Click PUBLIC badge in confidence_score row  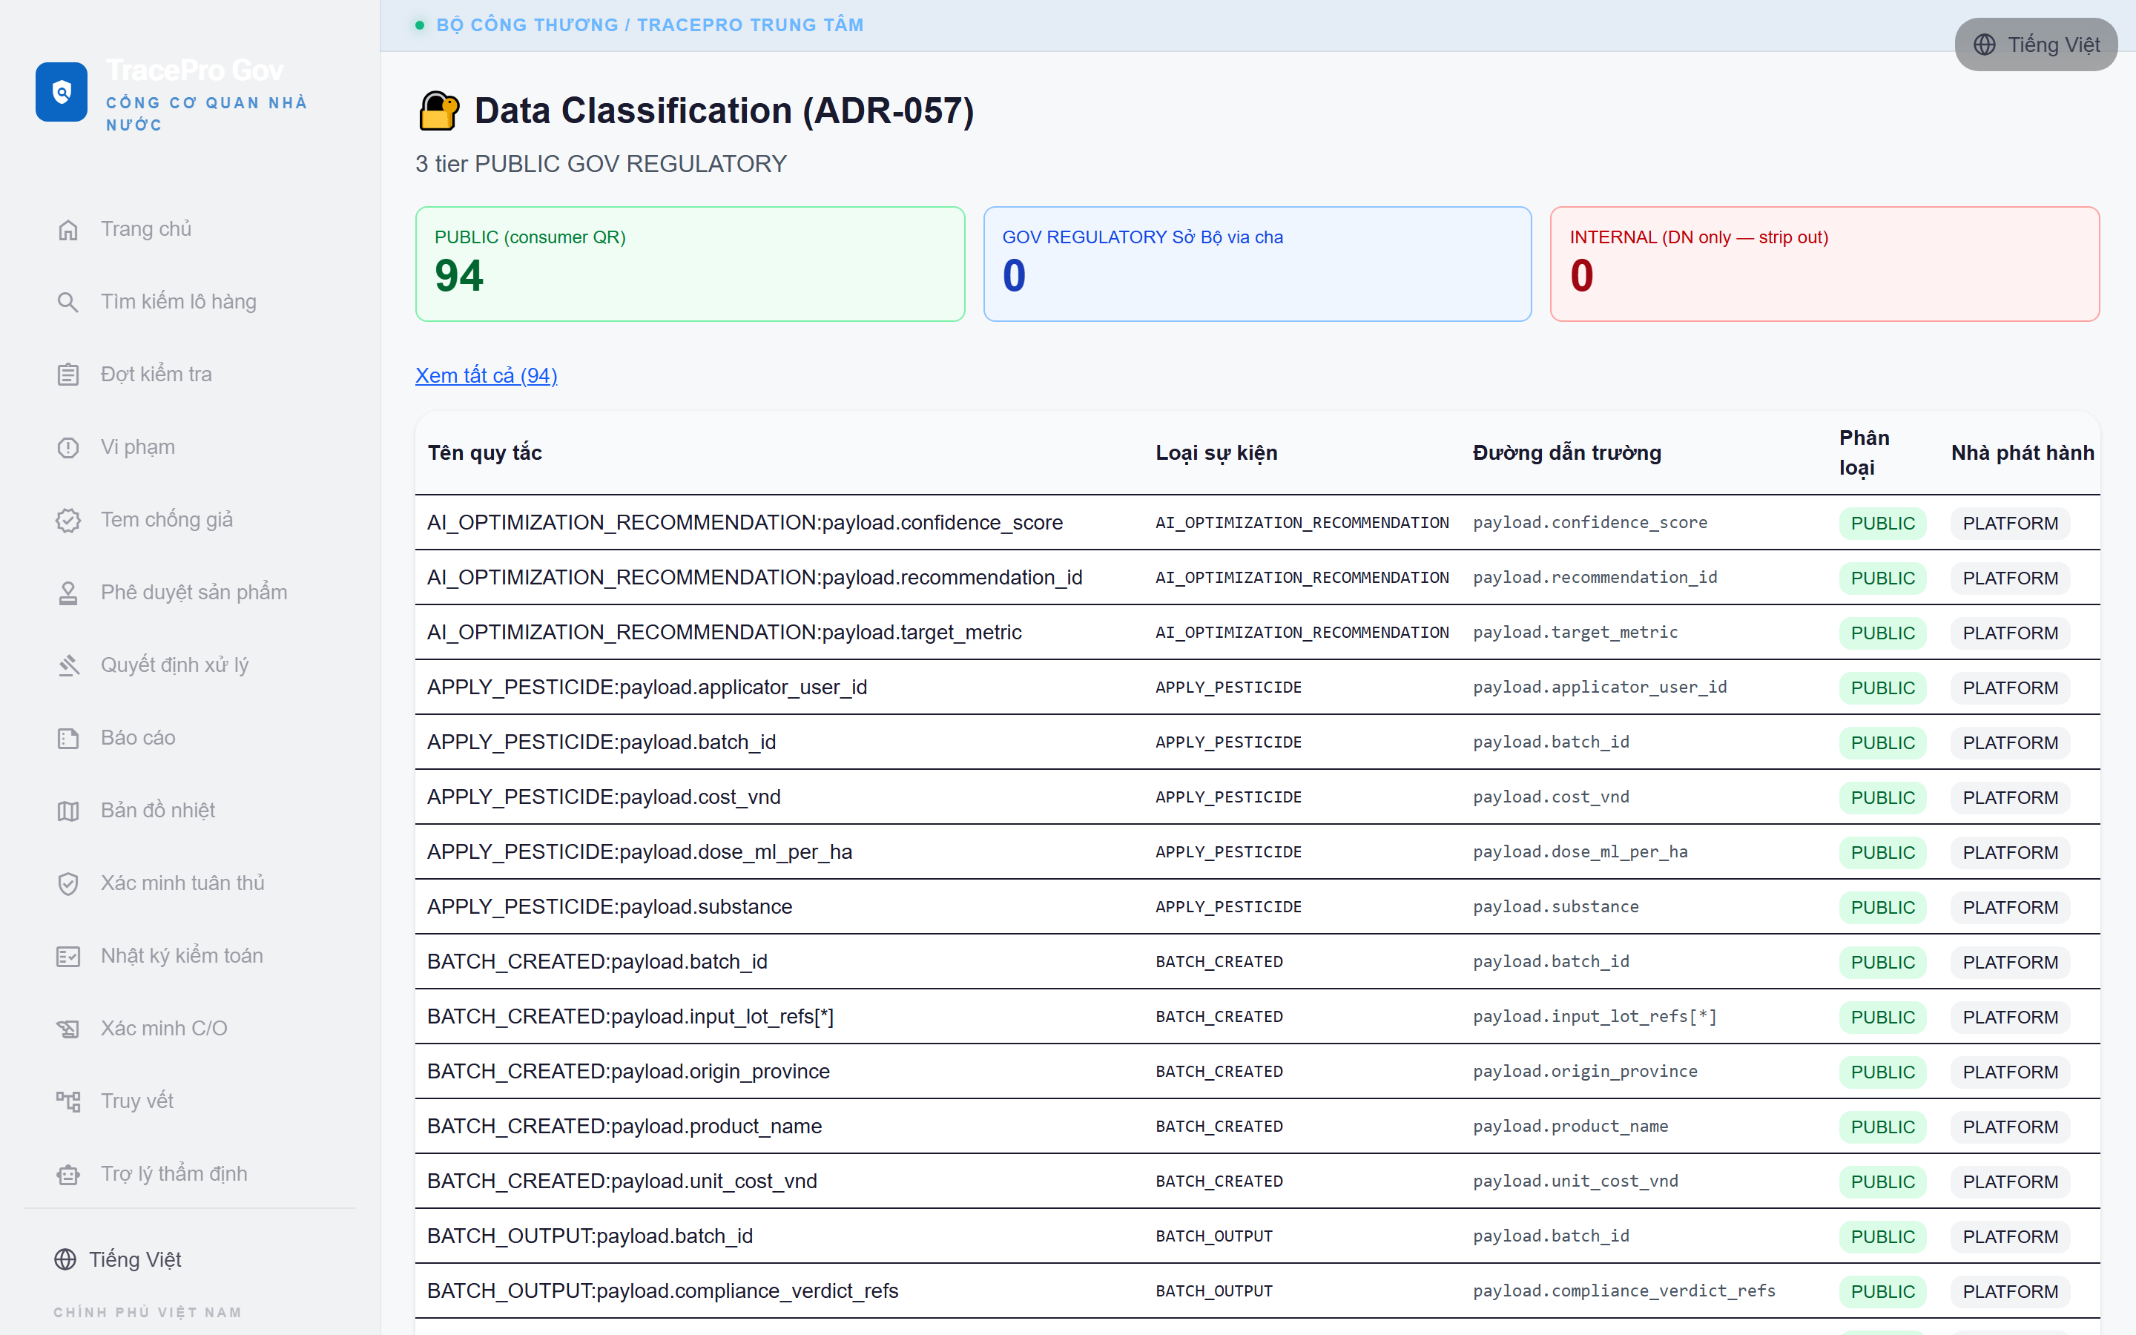(x=1882, y=524)
